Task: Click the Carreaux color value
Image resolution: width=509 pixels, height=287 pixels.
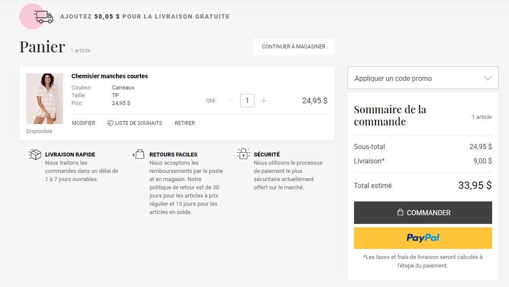Action: click(123, 87)
